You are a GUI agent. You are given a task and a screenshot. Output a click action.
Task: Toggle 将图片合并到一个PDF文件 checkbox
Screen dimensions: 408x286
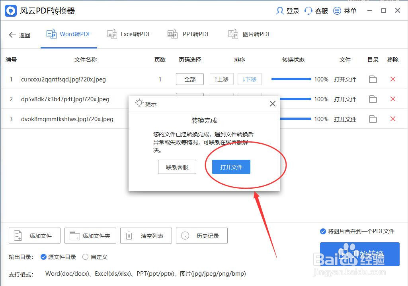tap(323, 231)
